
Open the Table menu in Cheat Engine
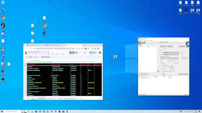[145, 40]
